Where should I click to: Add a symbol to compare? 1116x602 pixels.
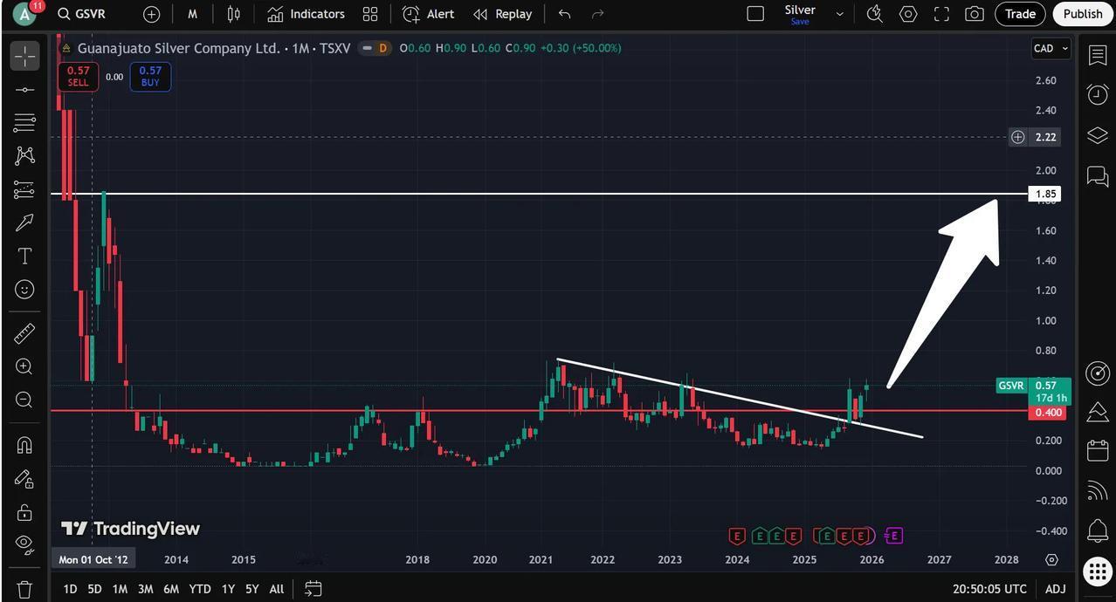(151, 14)
